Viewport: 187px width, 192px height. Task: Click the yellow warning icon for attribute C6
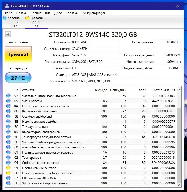click(x=8, y=173)
